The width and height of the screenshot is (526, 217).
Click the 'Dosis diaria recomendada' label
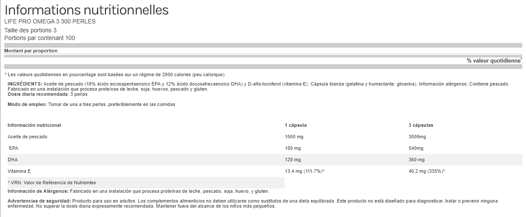(38, 94)
